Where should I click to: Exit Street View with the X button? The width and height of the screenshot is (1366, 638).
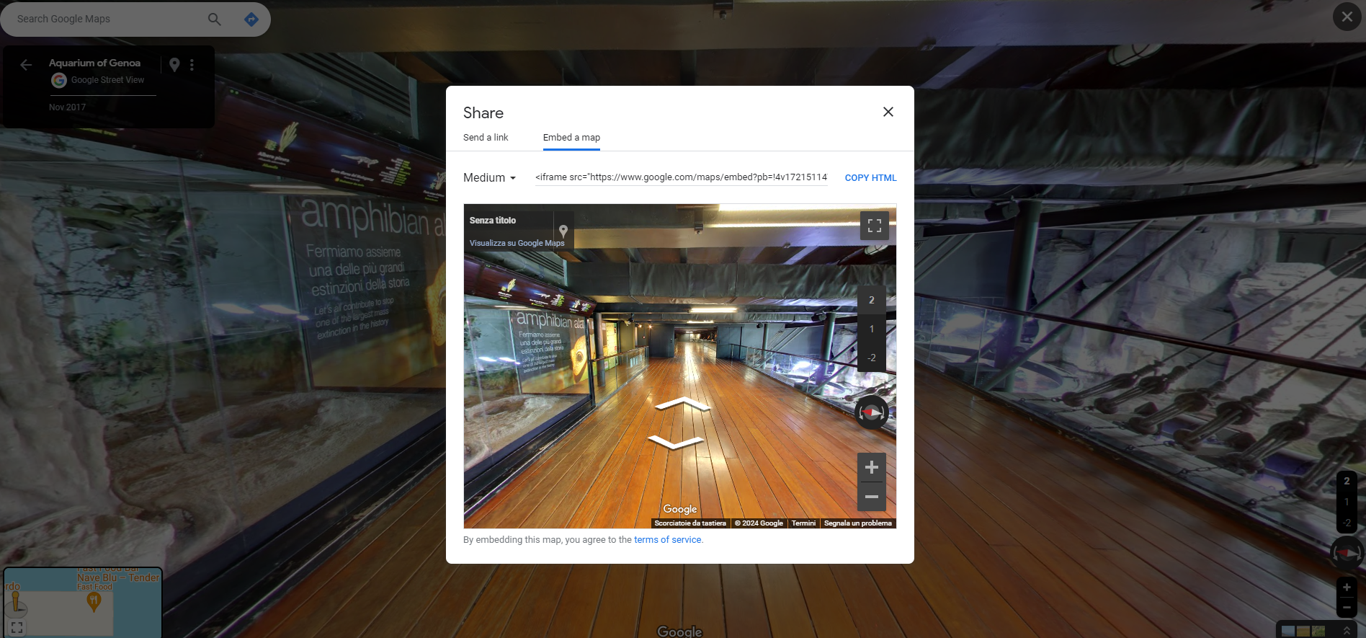[x=1347, y=17]
